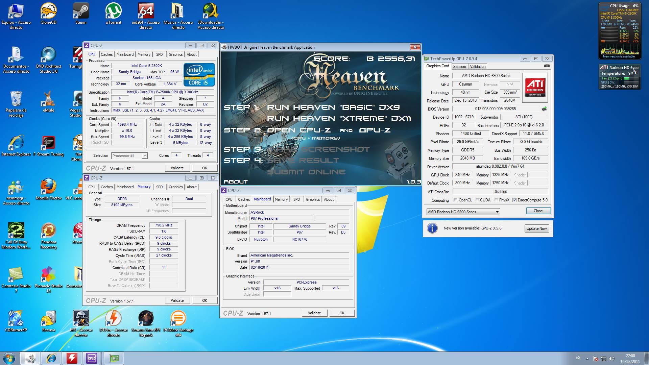Screen dimensions: 649x365
Task: Open the CloneCD desktop shortcut
Action: 48,14
